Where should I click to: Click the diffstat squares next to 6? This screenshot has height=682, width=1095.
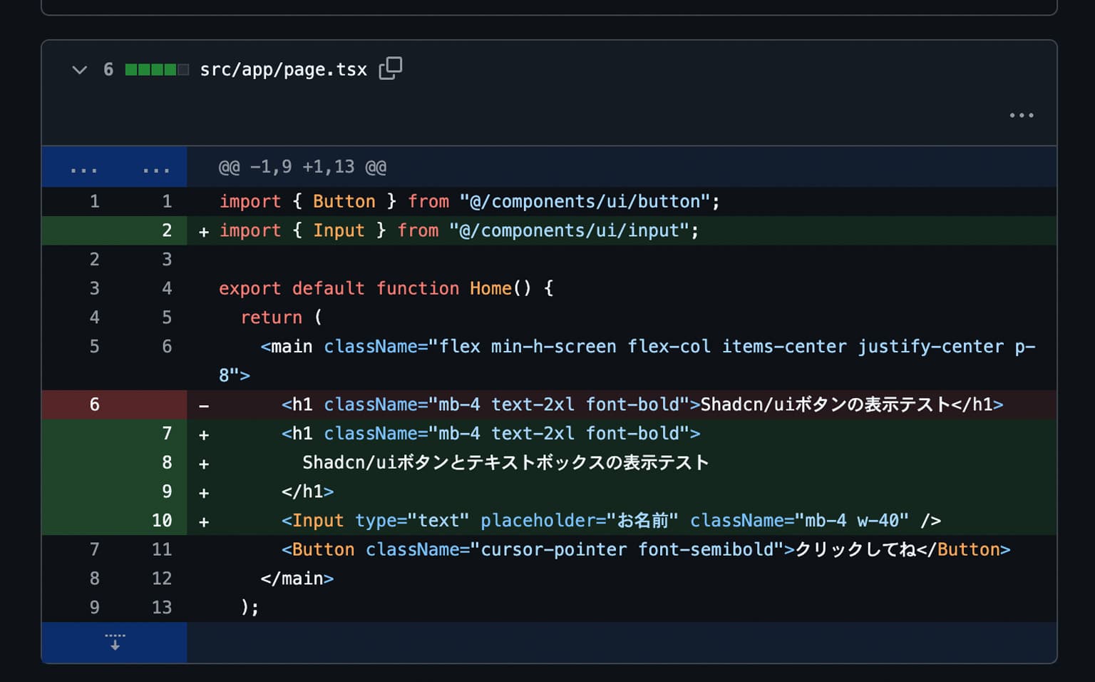click(157, 70)
